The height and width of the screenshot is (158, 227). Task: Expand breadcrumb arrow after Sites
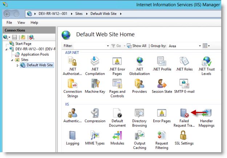(87, 14)
